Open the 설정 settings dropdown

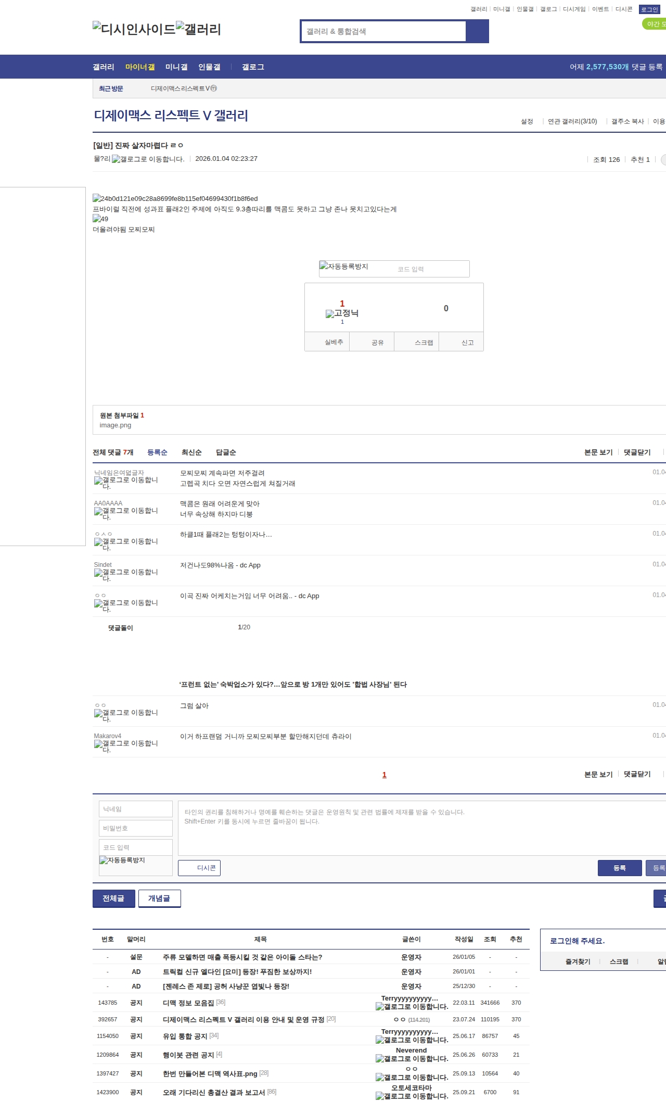coord(527,121)
